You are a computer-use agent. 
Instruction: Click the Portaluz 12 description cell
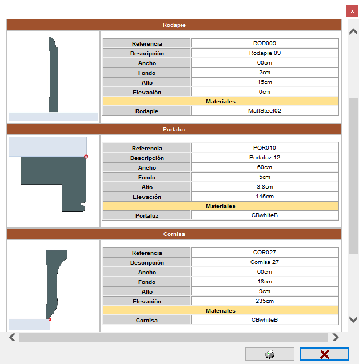[x=265, y=158]
